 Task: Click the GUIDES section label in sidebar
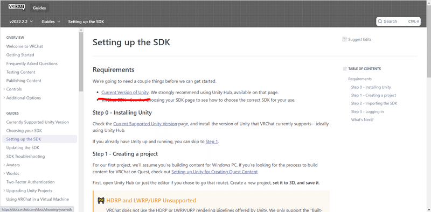tap(12, 114)
